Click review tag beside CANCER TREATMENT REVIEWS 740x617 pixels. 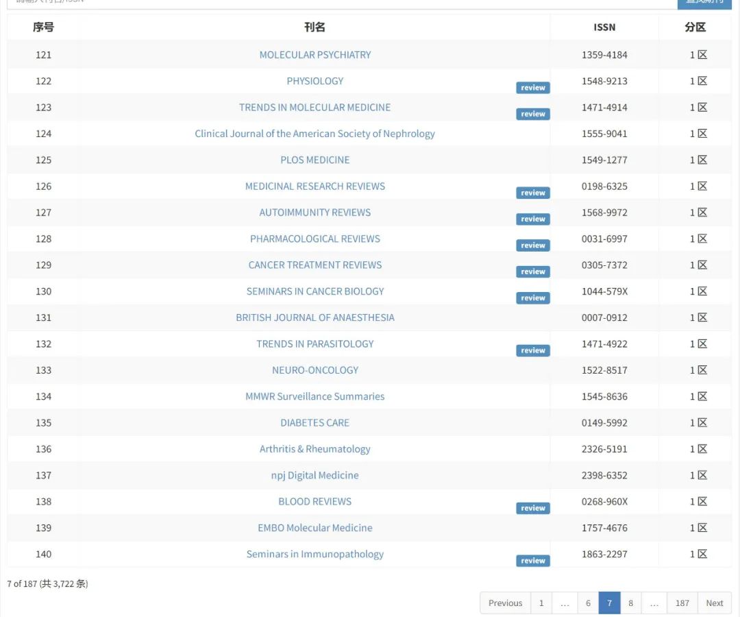pyautogui.click(x=532, y=271)
